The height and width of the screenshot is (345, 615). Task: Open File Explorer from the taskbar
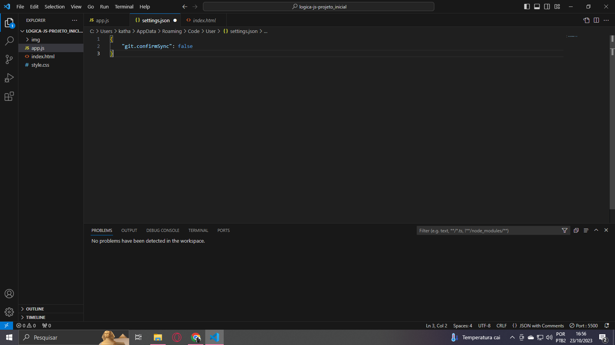158,337
